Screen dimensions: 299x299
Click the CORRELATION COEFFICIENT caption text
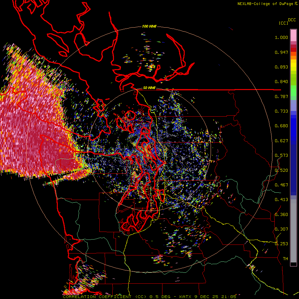coord(97,297)
